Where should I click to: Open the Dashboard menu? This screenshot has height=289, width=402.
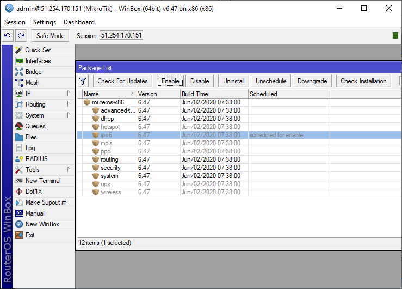click(79, 22)
